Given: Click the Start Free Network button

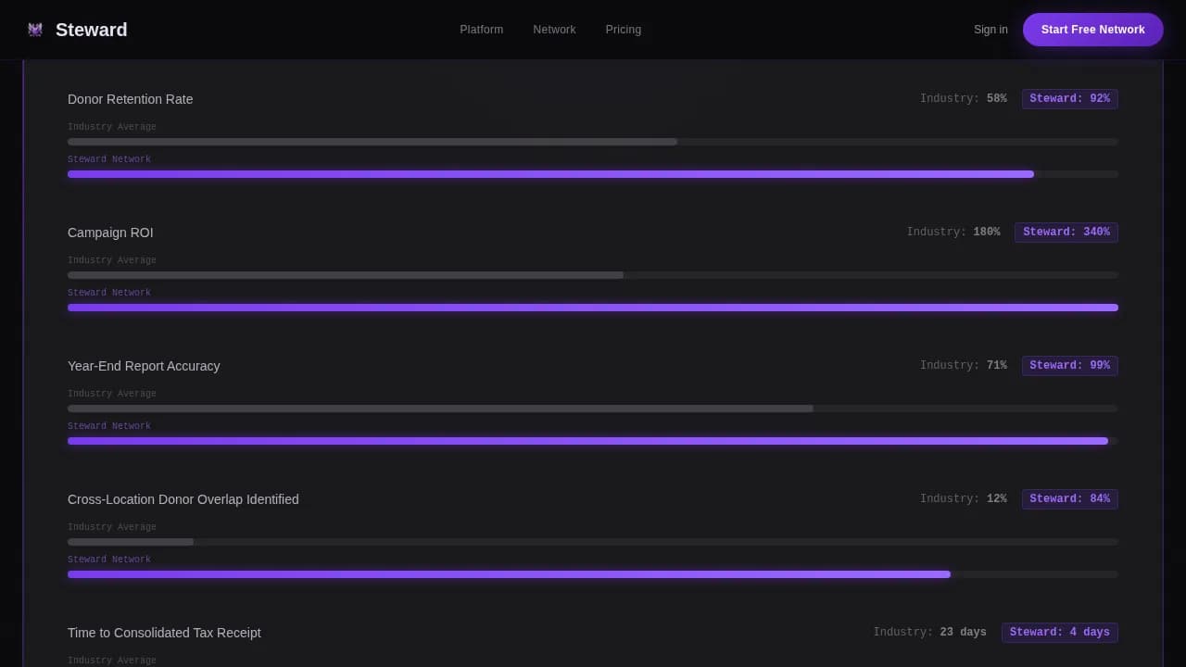Looking at the screenshot, I should point(1093,30).
